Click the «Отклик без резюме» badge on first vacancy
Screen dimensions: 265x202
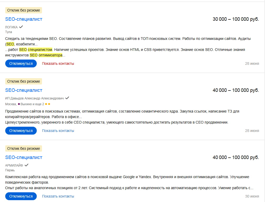[23, 10]
